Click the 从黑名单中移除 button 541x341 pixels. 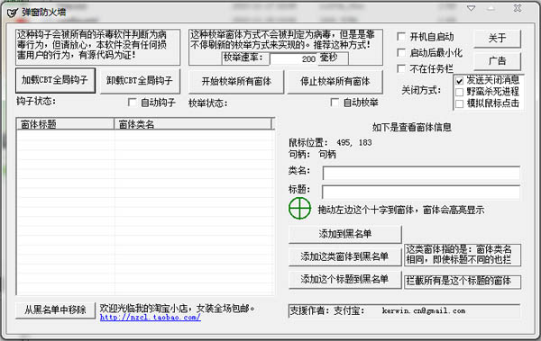[x=55, y=310]
